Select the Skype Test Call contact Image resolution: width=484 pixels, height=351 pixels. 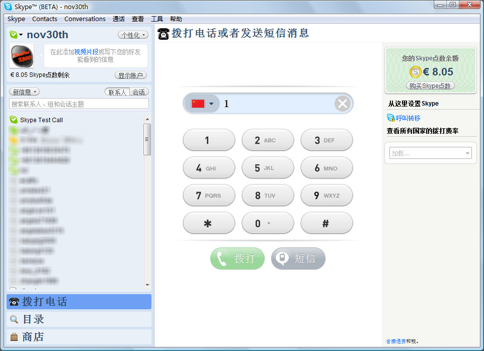(41, 120)
